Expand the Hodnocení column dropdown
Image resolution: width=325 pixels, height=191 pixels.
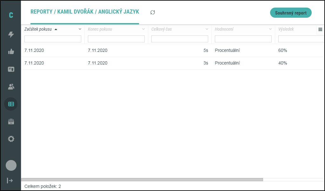tap(270, 29)
